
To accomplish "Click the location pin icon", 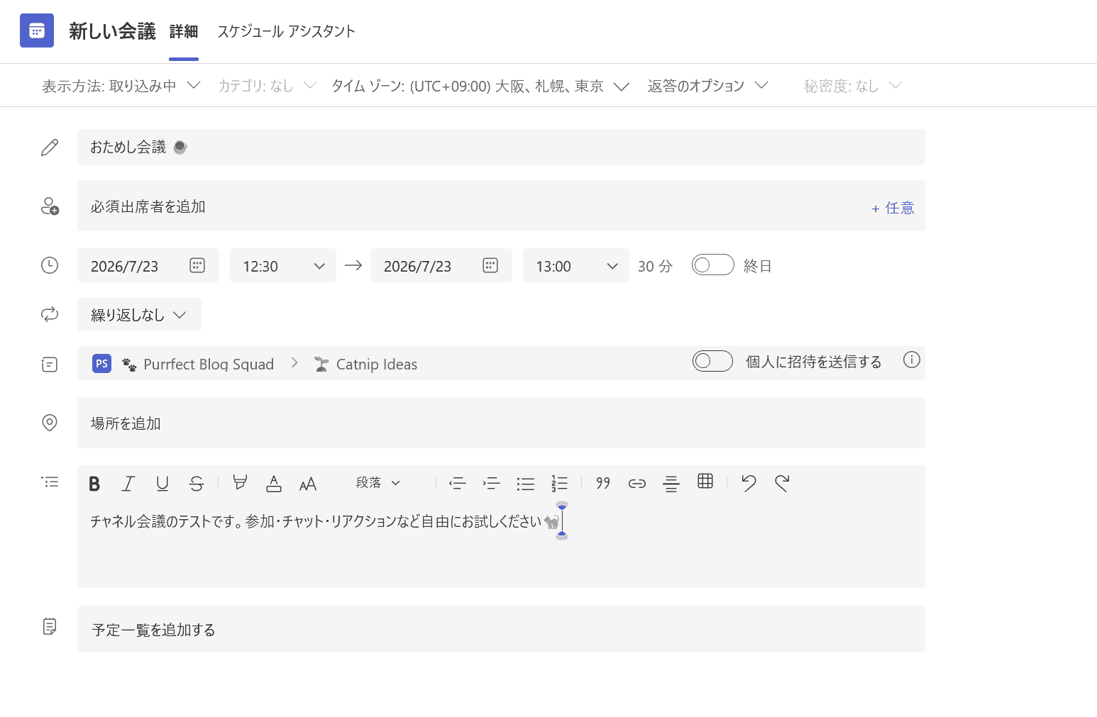I will click(x=50, y=423).
